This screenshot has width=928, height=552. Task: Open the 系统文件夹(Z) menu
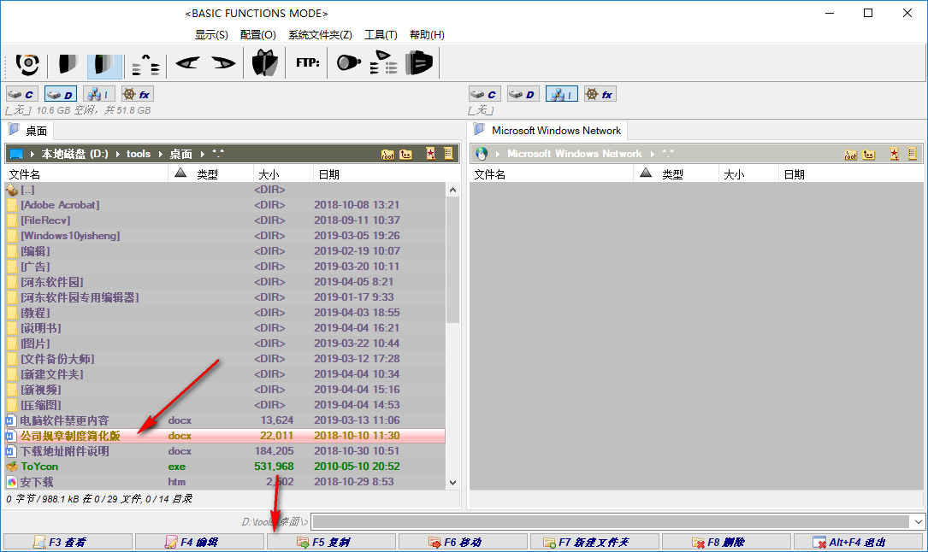320,35
